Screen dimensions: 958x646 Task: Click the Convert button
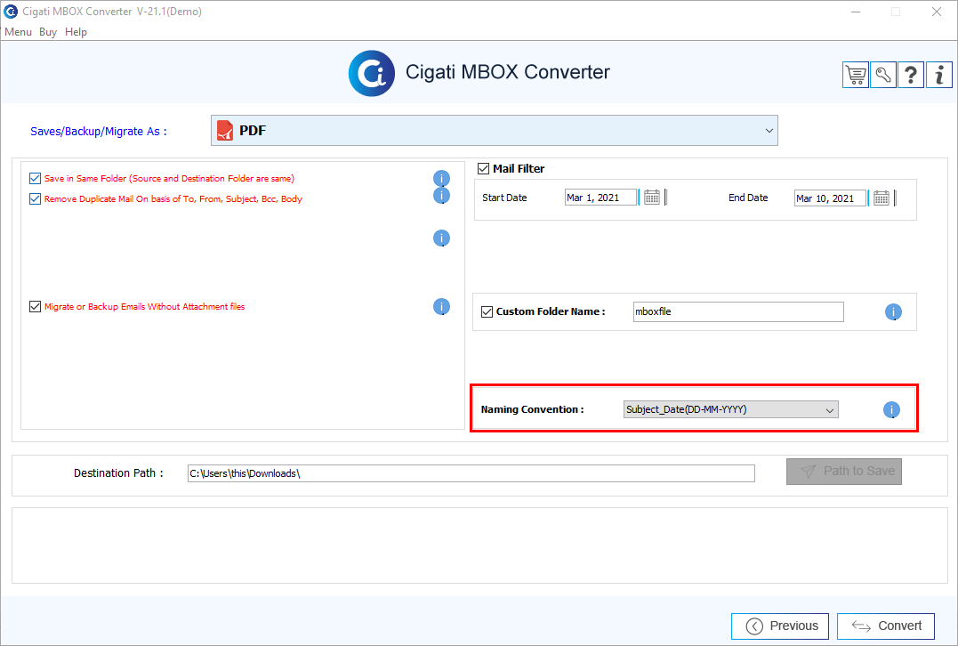click(x=886, y=626)
